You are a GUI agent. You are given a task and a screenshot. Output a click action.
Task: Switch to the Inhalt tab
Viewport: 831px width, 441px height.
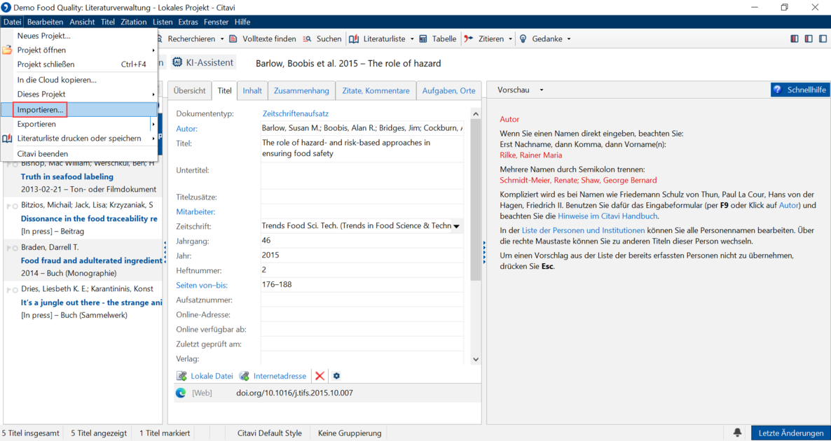pos(252,90)
